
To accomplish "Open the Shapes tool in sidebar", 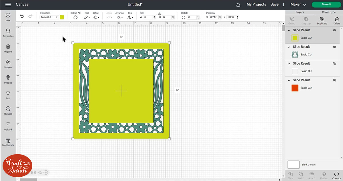I will tap(8, 64).
